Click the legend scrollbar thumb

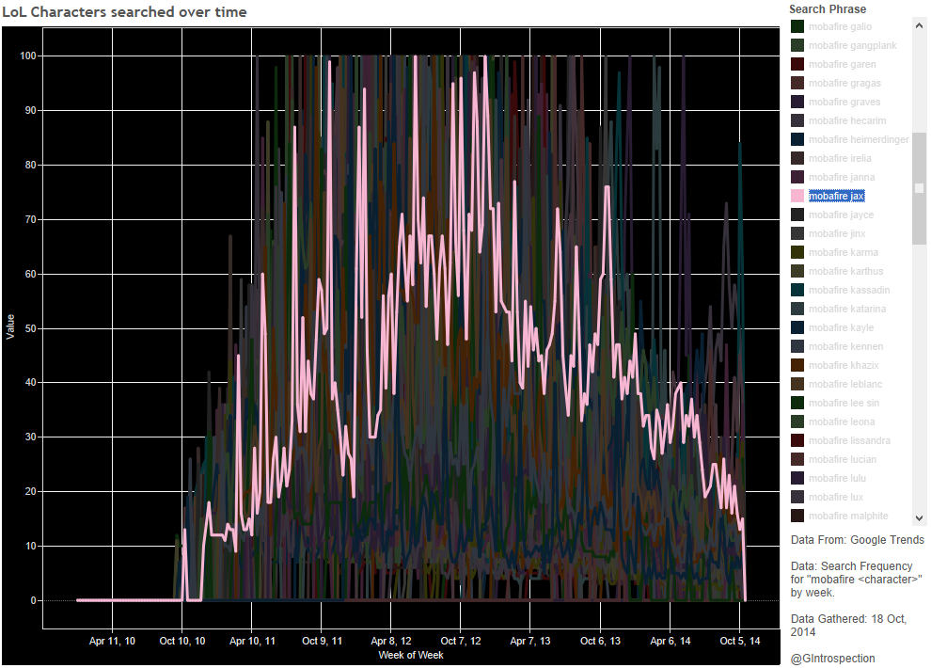point(919,188)
